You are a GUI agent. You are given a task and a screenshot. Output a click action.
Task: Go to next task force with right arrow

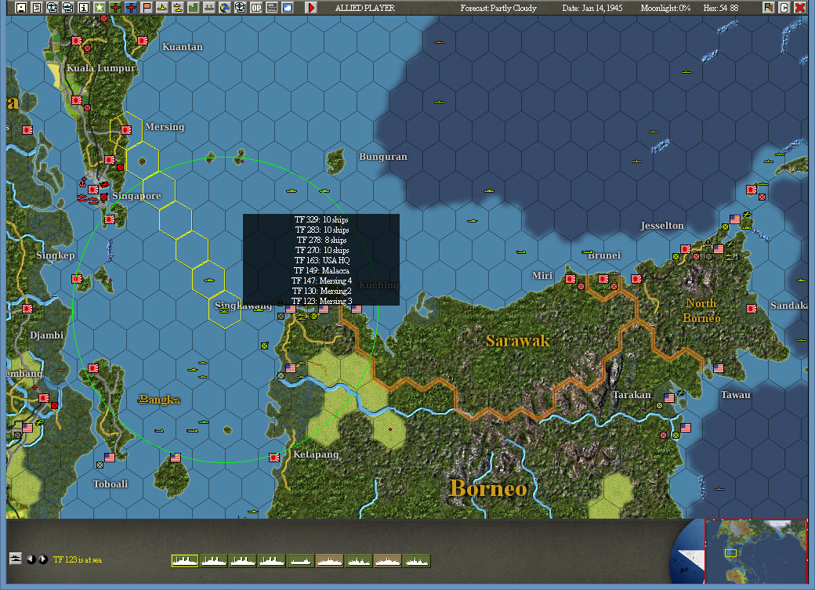pyautogui.click(x=43, y=559)
